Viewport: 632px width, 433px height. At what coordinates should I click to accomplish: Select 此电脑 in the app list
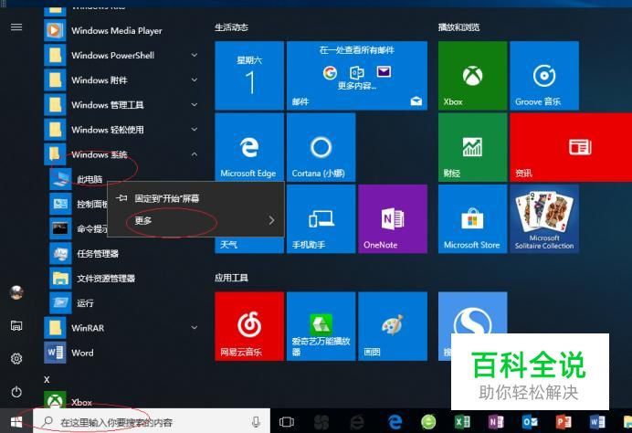tap(90, 179)
